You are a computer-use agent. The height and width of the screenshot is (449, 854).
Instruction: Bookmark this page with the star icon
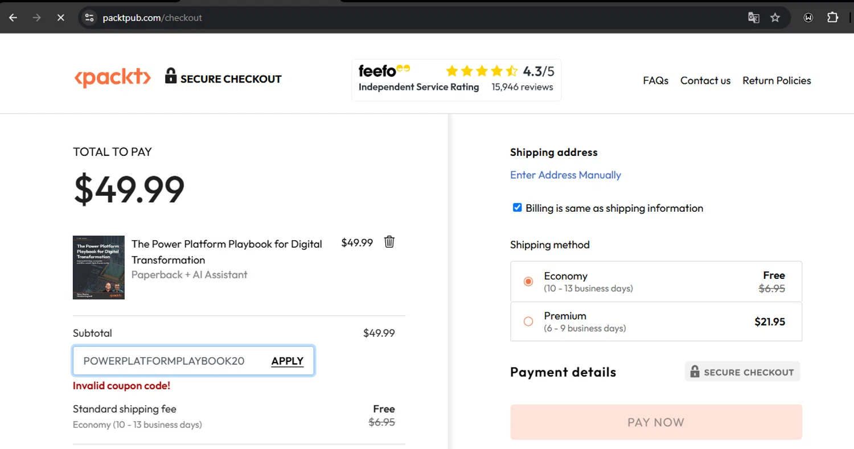[x=775, y=18]
